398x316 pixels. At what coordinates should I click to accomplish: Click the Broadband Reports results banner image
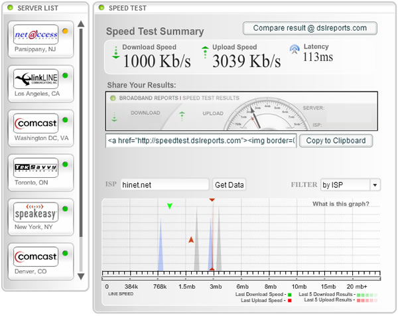[x=241, y=112]
